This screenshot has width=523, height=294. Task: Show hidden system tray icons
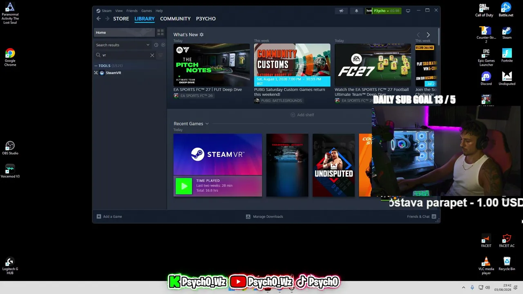coord(463,288)
